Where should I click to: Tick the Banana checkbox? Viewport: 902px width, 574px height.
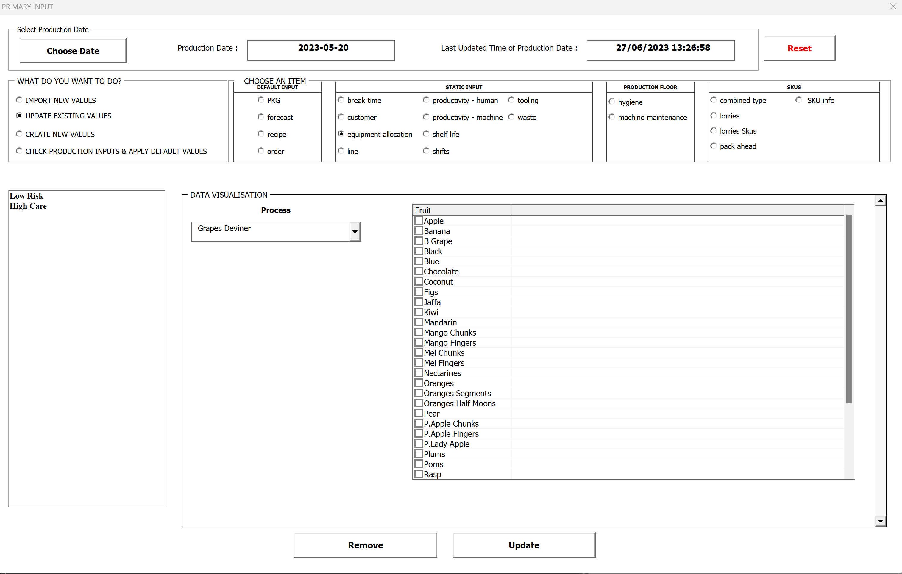(419, 231)
